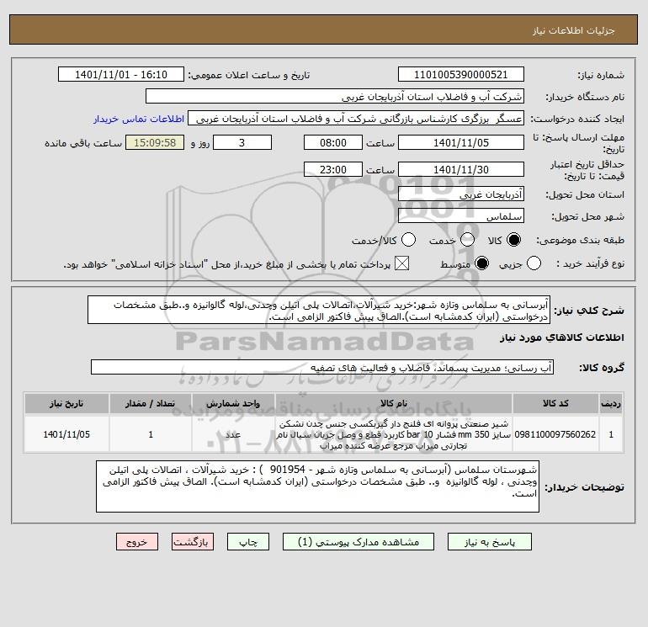Click the اطلاعات کالاهای مورد نیاز section heading
648x627 pixels.
tap(562, 337)
